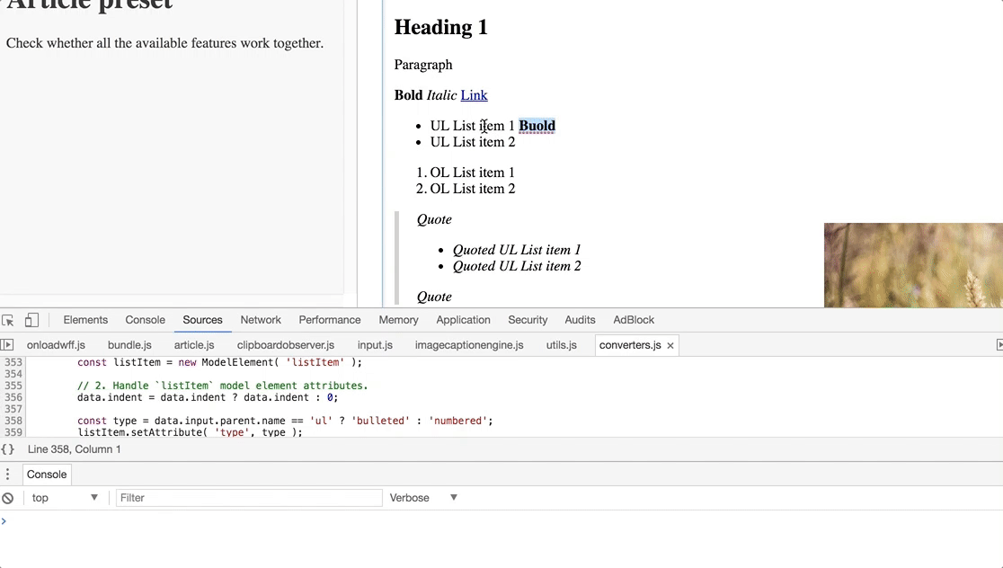This screenshot has width=1003, height=568.
Task: Open the Verbose log level dropdown
Action: pyautogui.click(x=423, y=498)
